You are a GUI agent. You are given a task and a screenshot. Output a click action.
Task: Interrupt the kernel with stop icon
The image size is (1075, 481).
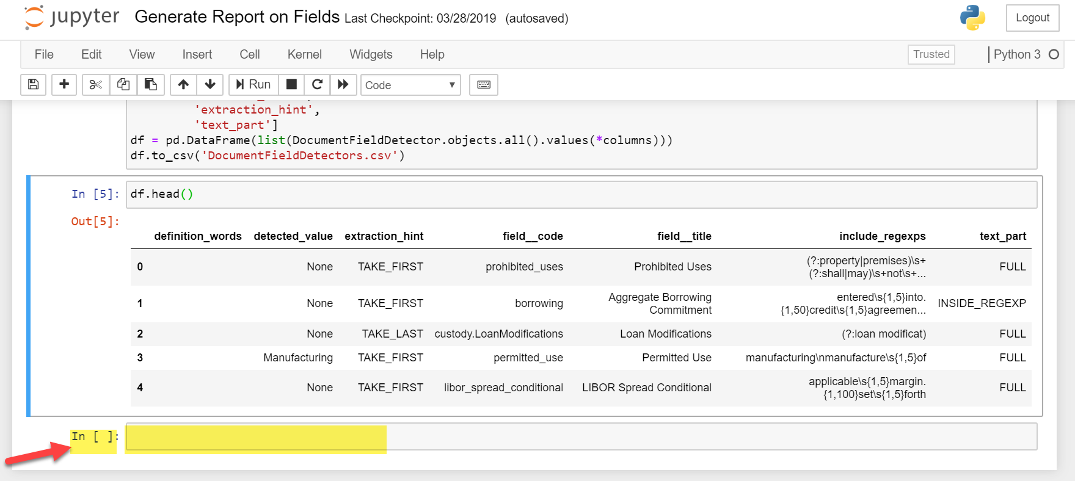291,84
